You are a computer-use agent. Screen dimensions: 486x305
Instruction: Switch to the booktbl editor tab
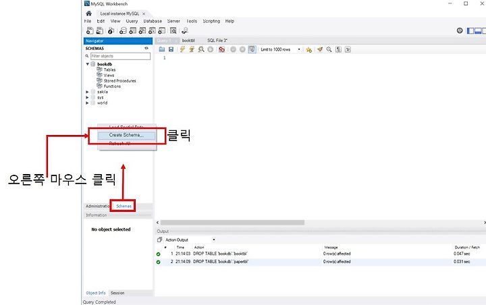pyautogui.click(x=188, y=40)
